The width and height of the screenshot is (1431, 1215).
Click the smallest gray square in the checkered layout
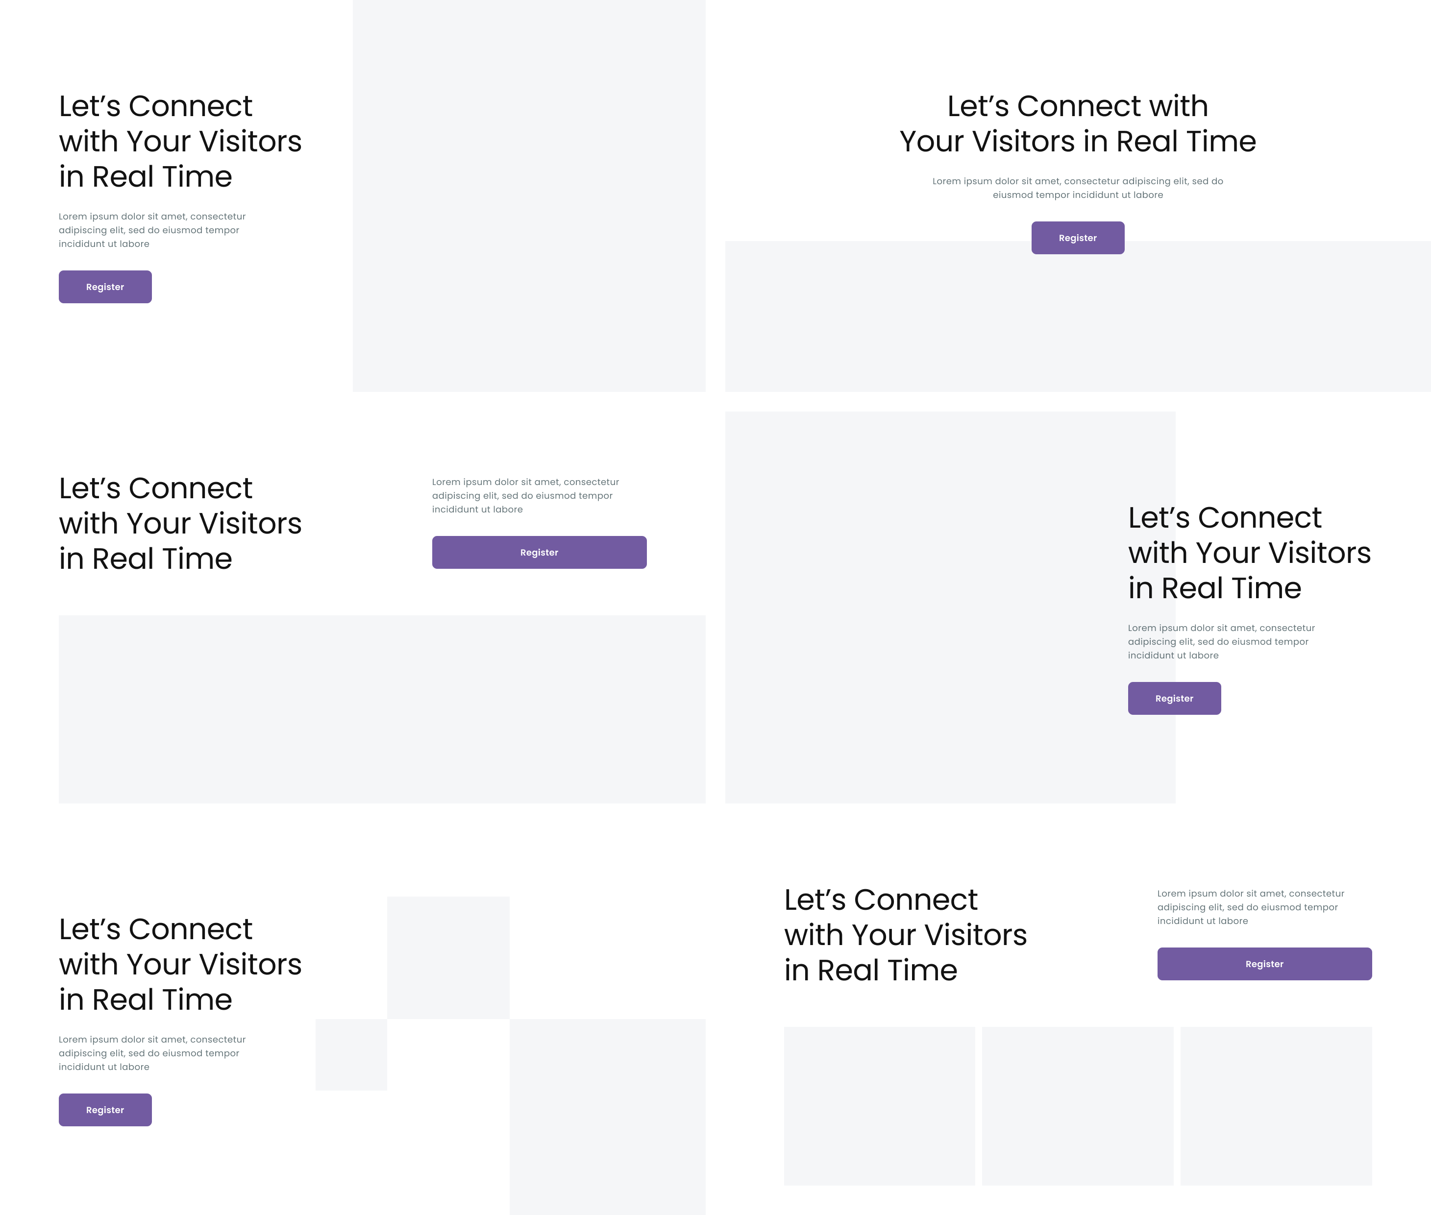tap(351, 1054)
